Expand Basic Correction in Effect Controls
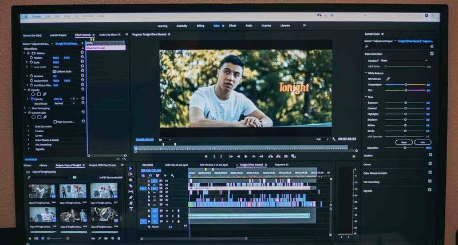The height and width of the screenshot is (245, 458). pos(28,127)
